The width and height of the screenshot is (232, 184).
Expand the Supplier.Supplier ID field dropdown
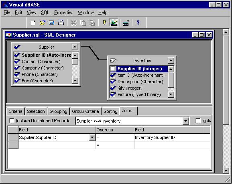[92, 137]
